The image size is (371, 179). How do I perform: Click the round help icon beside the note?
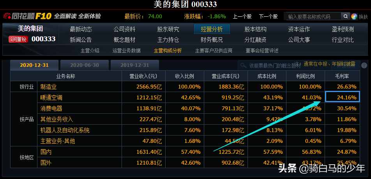tap(364, 65)
